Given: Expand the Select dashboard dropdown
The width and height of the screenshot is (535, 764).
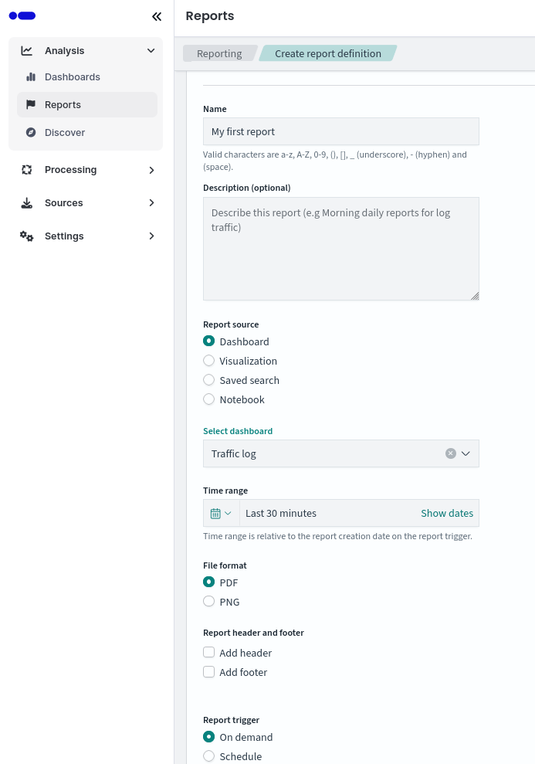Looking at the screenshot, I should [x=466, y=453].
